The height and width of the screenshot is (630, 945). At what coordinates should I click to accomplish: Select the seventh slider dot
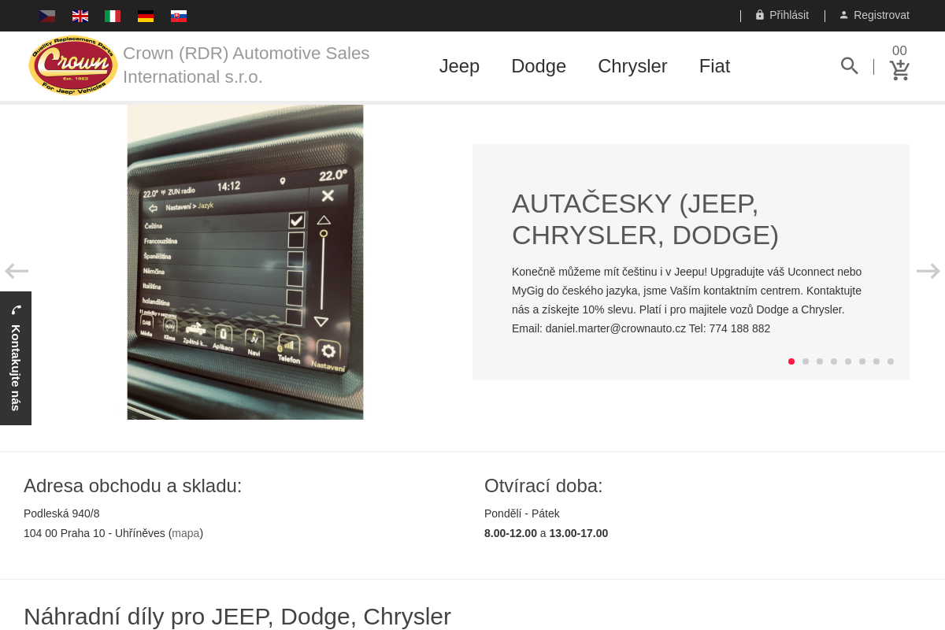click(876, 361)
